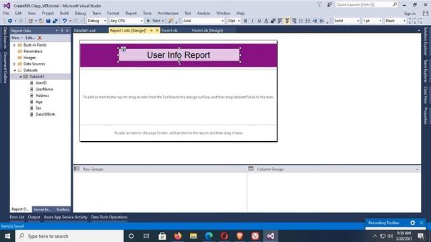Image resolution: width=431 pixels, height=242 pixels.
Task: Open the Data Tools Operations tab
Action: (109, 217)
